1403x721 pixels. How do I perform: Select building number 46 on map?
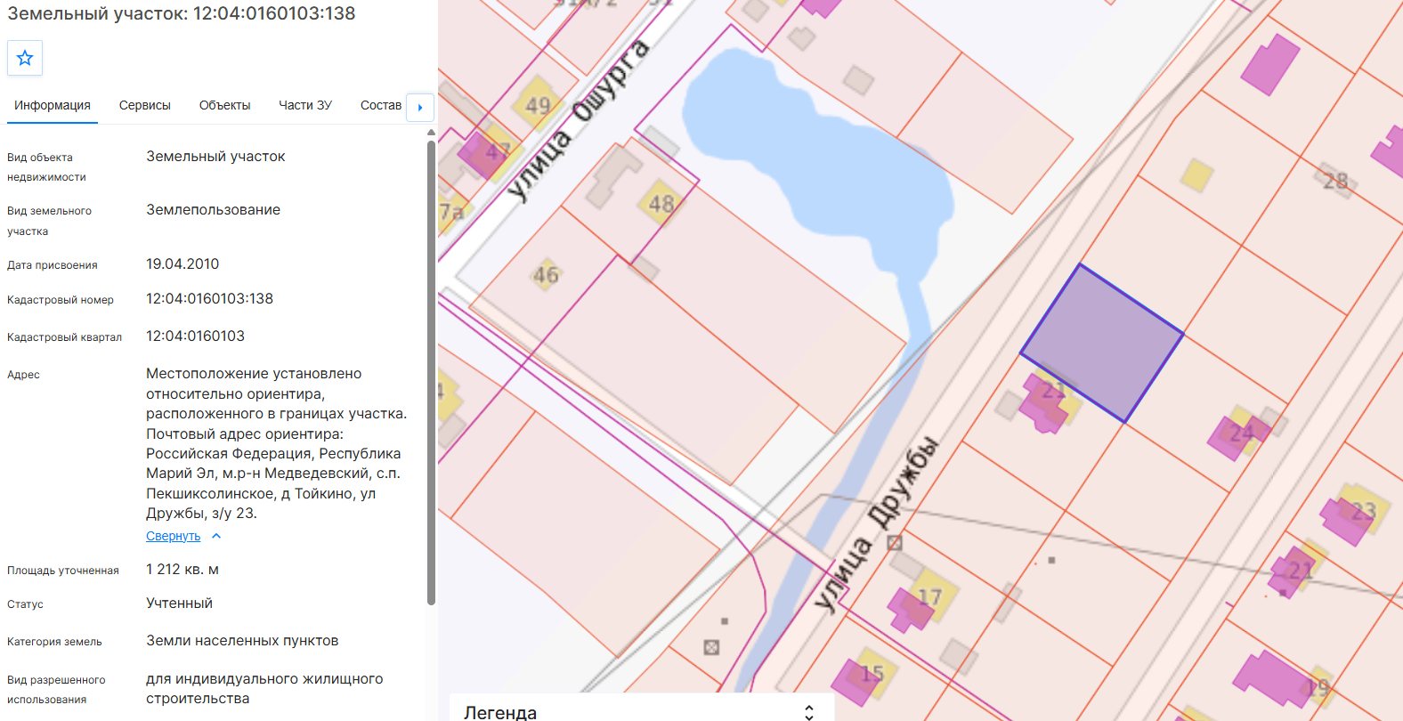(x=546, y=275)
